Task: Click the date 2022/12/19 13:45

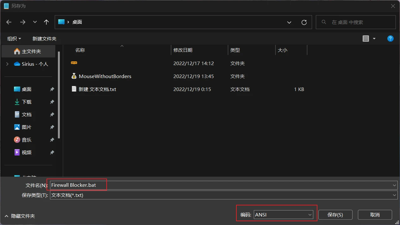Action: click(x=194, y=76)
